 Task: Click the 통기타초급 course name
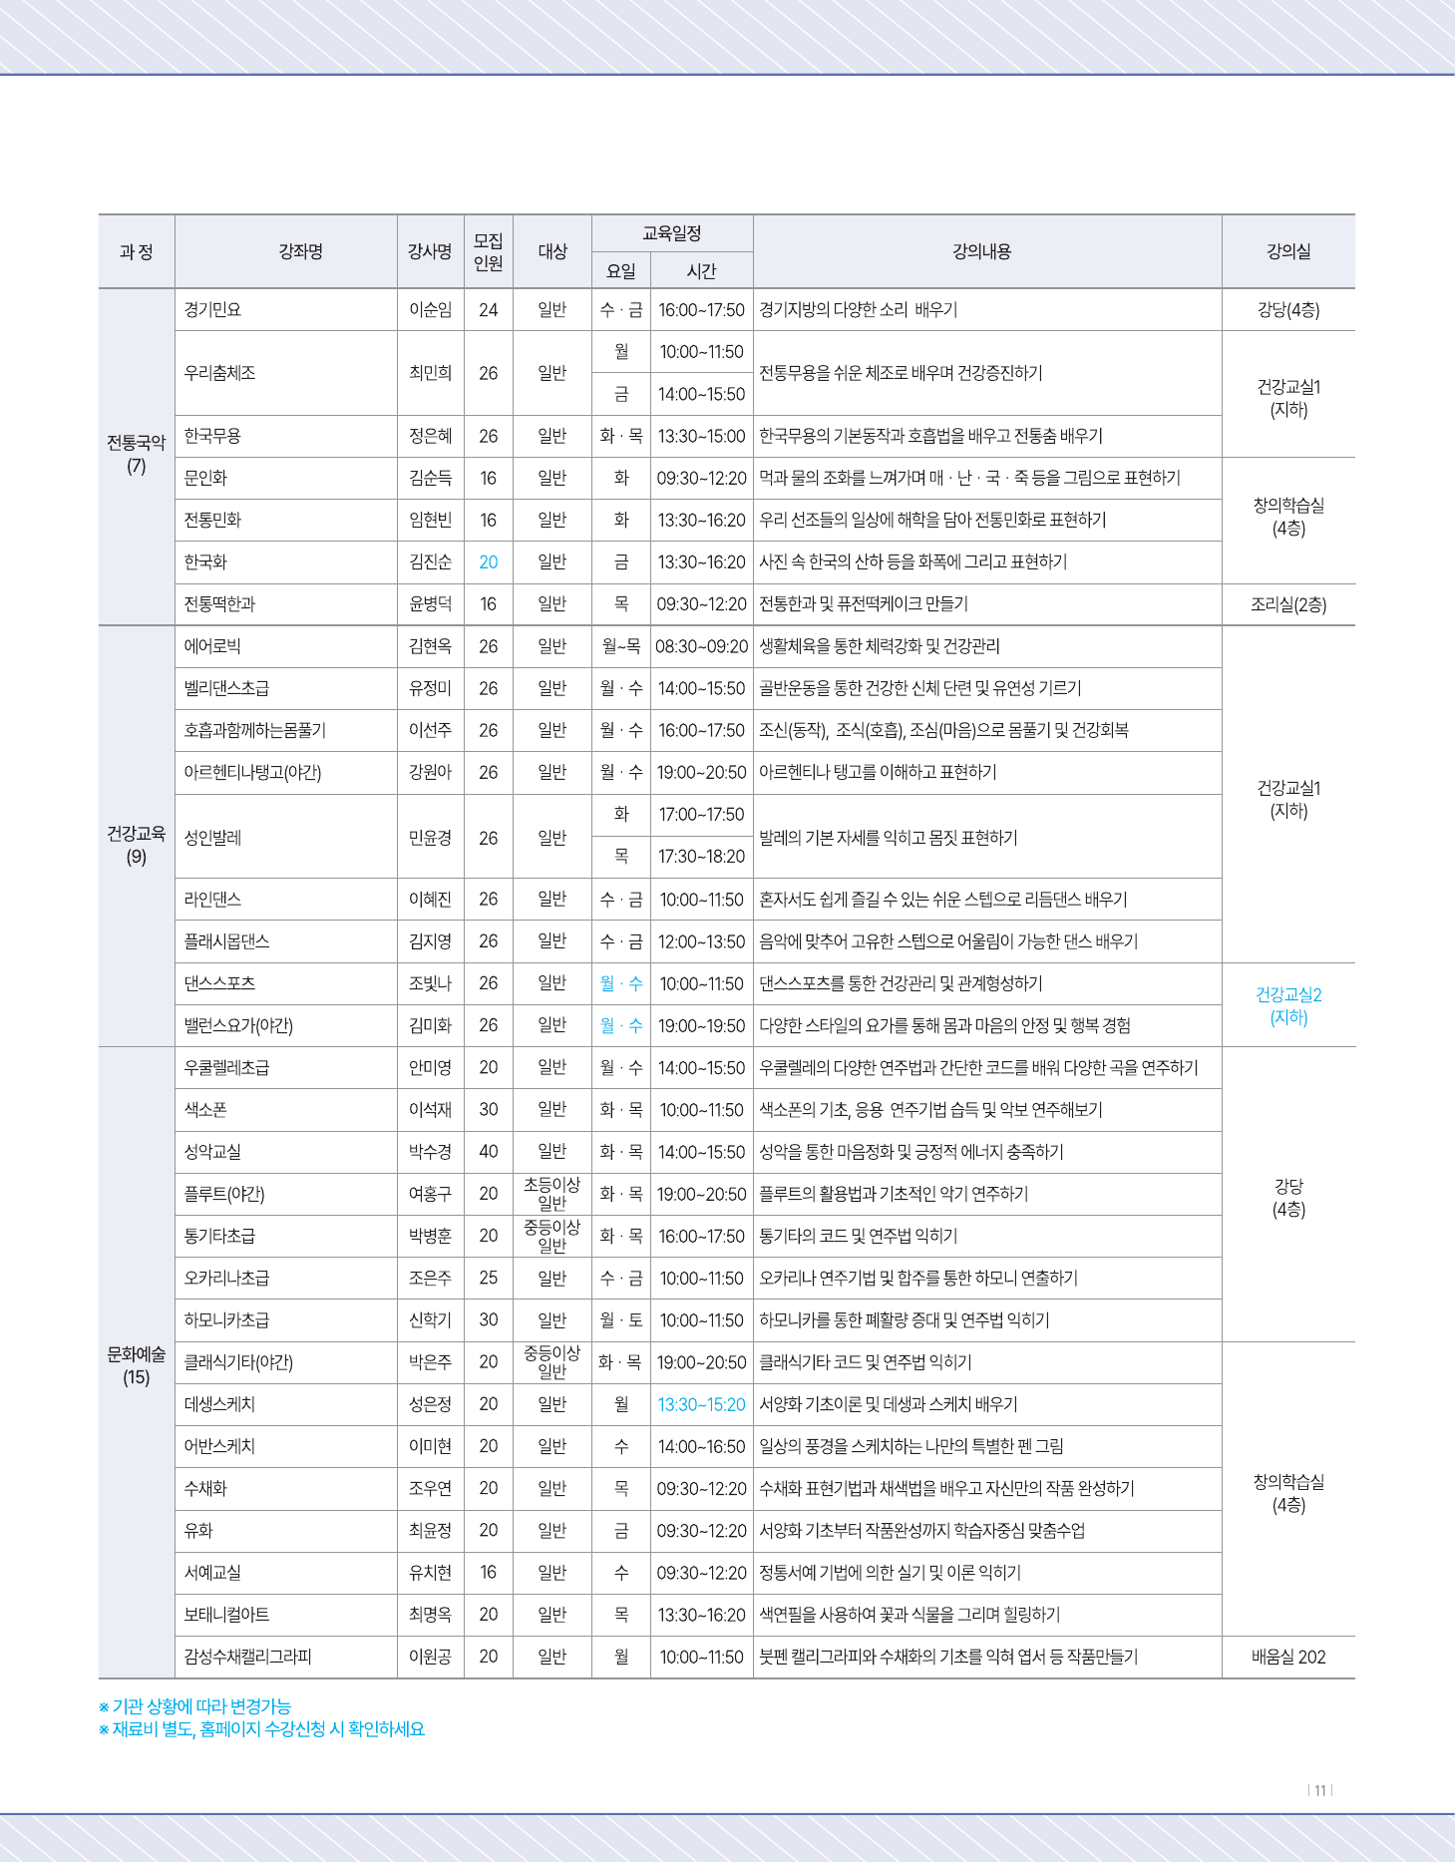[x=219, y=1236]
